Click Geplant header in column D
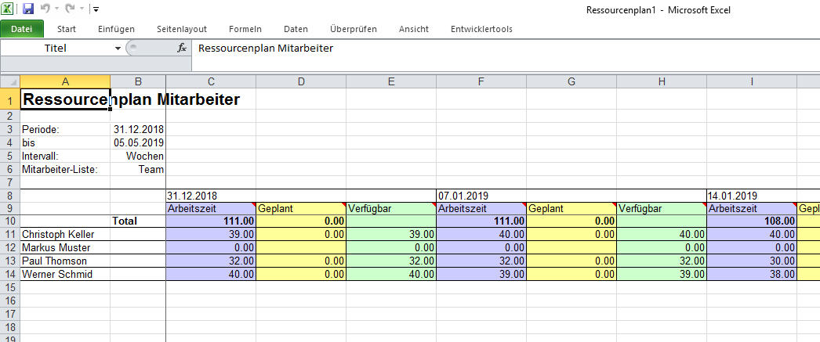Screen dimensions: 820x342 [301, 208]
